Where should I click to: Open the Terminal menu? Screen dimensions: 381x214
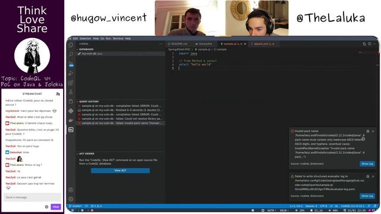(118, 39)
